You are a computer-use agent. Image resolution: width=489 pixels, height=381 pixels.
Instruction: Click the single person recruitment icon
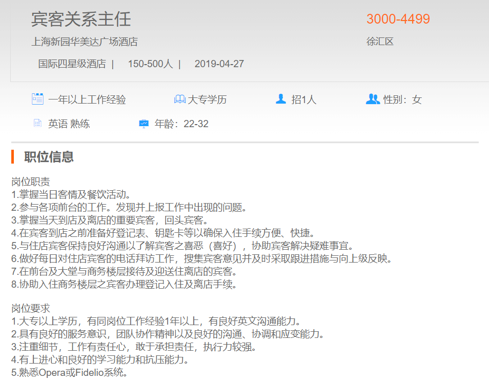280,99
